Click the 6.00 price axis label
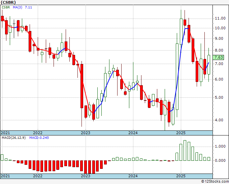The image size is (229, 184). (219, 79)
